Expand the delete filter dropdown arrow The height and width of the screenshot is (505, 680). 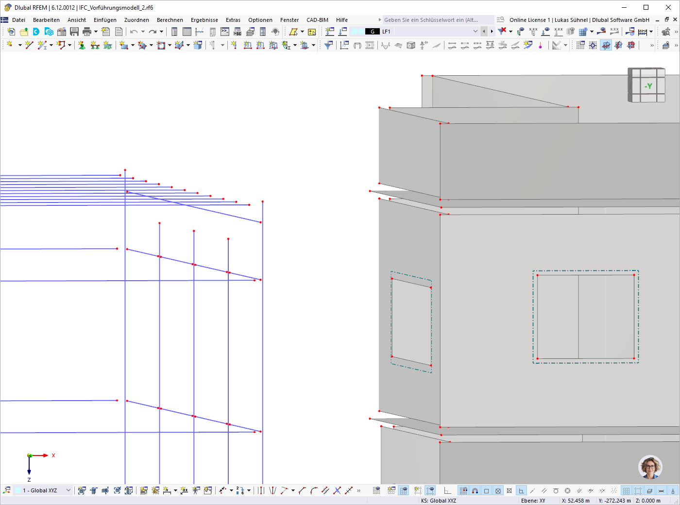[510, 32]
